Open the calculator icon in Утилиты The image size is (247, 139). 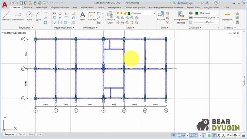237,22
